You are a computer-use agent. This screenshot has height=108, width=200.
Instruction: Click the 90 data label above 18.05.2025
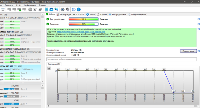(x=164, y=69)
